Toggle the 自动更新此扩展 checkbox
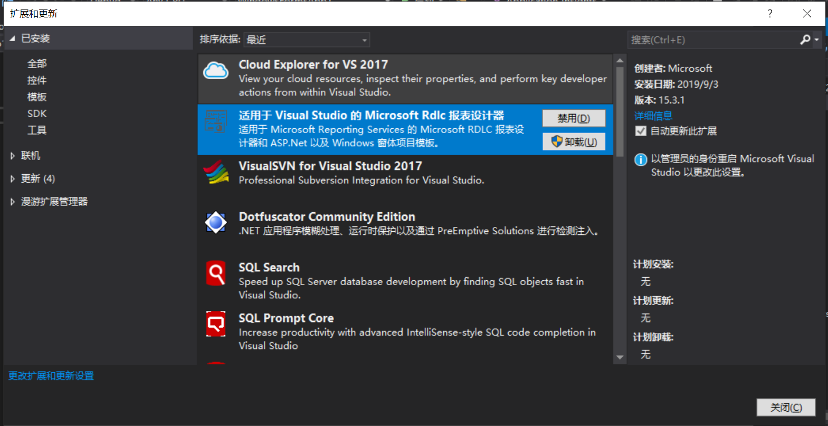This screenshot has height=426, width=828. (640, 131)
